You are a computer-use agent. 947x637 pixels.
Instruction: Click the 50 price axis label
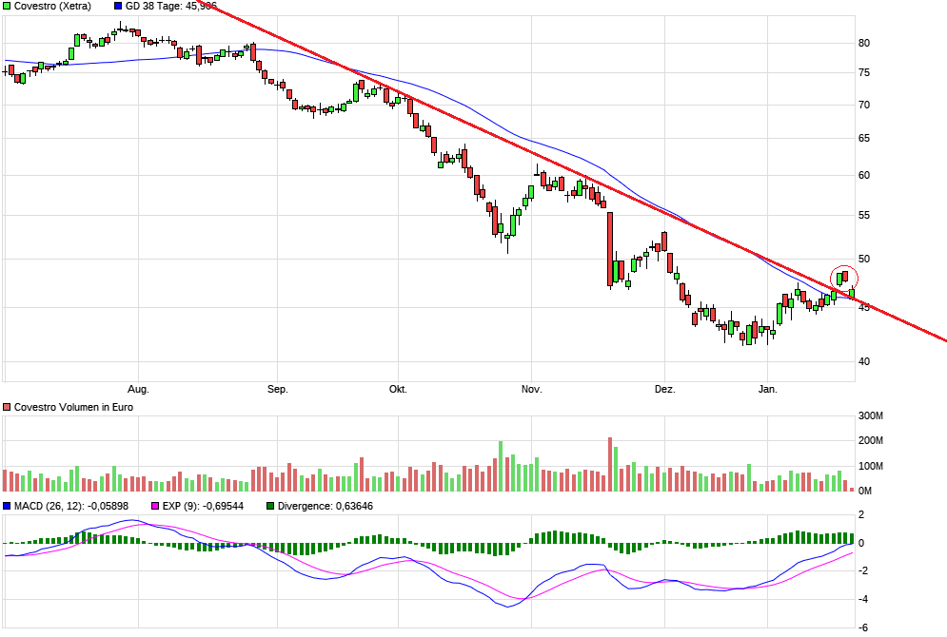[864, 259]
